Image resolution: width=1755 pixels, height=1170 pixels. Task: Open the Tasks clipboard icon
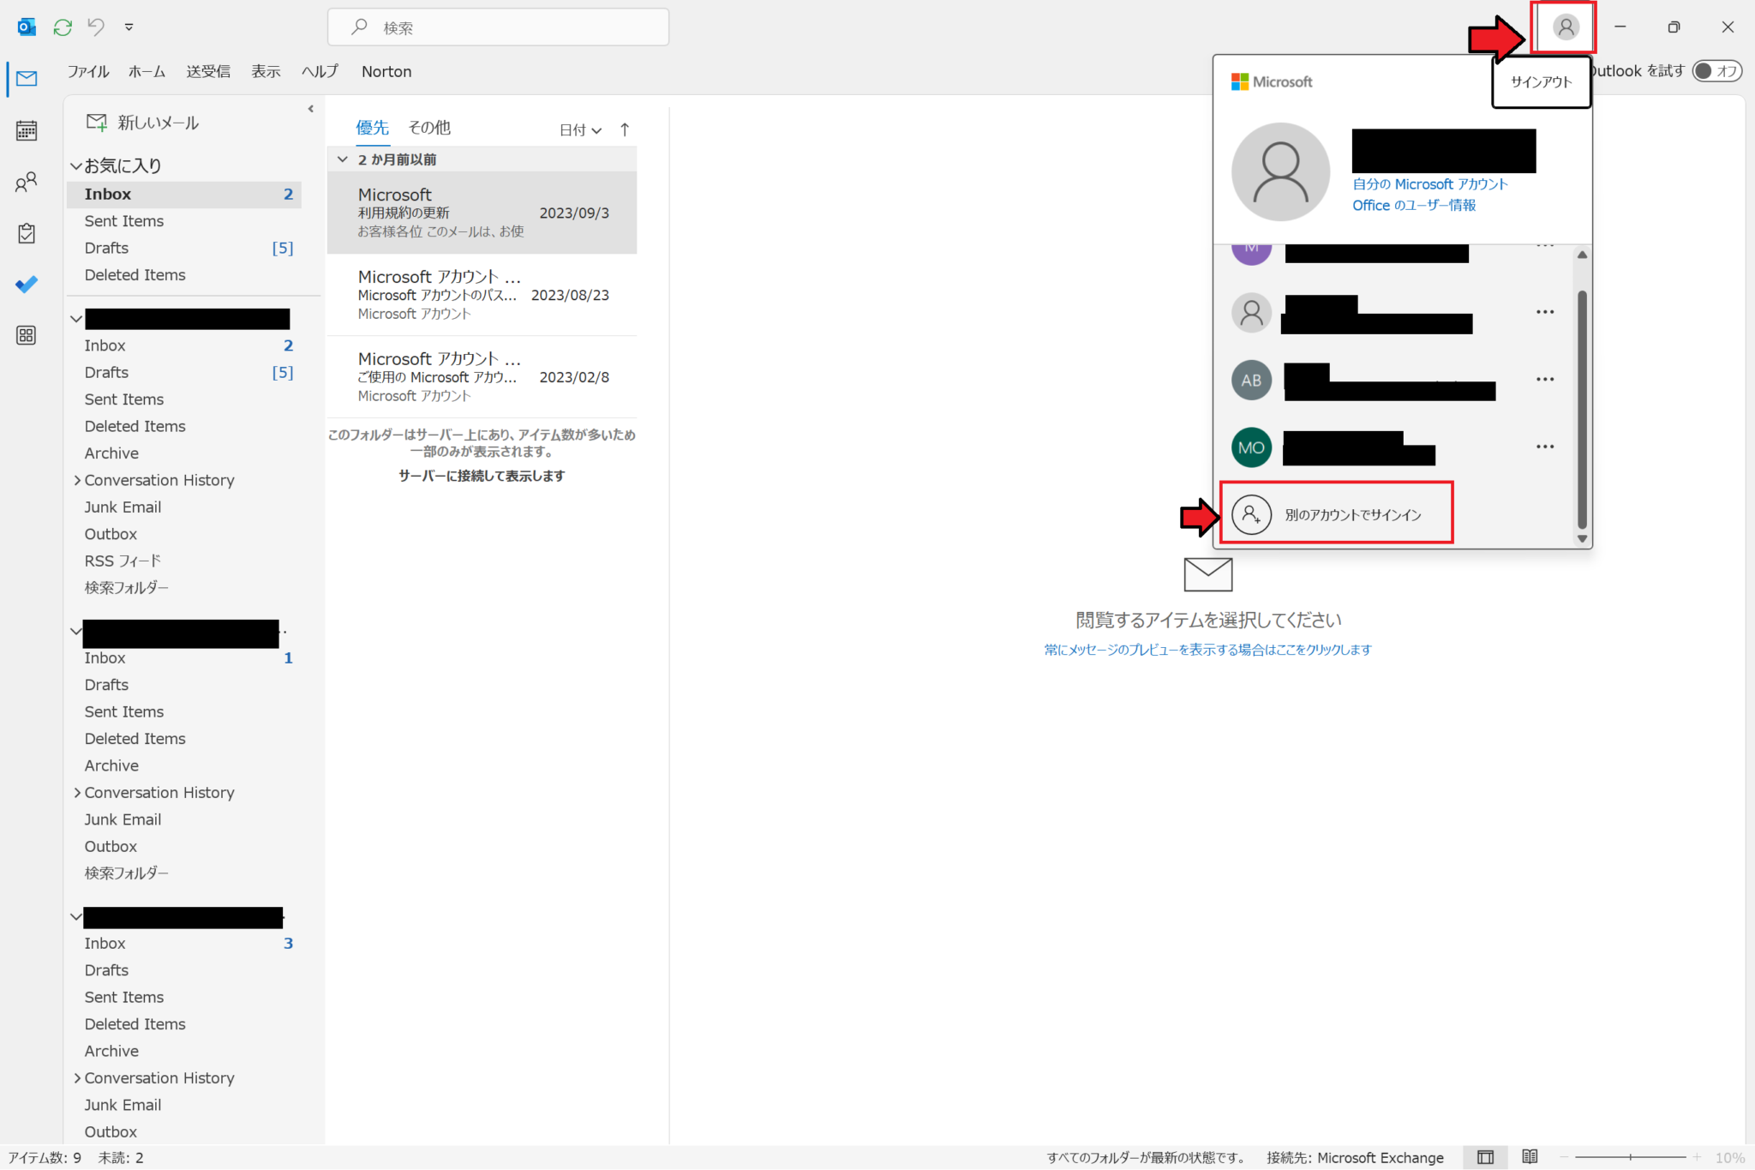[27, 233]
